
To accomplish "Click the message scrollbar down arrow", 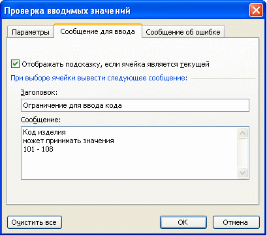I will 242,173.
